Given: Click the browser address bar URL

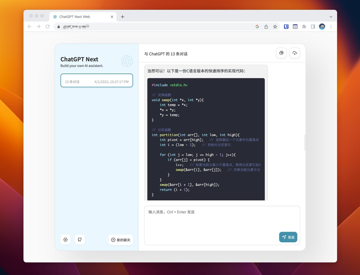Looking at the screenshot, I should 76,27.
